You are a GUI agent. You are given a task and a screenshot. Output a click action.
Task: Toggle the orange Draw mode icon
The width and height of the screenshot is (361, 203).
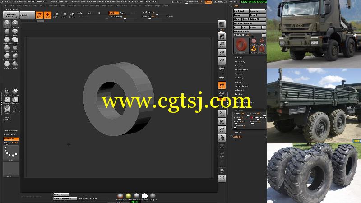pos(47,15)
